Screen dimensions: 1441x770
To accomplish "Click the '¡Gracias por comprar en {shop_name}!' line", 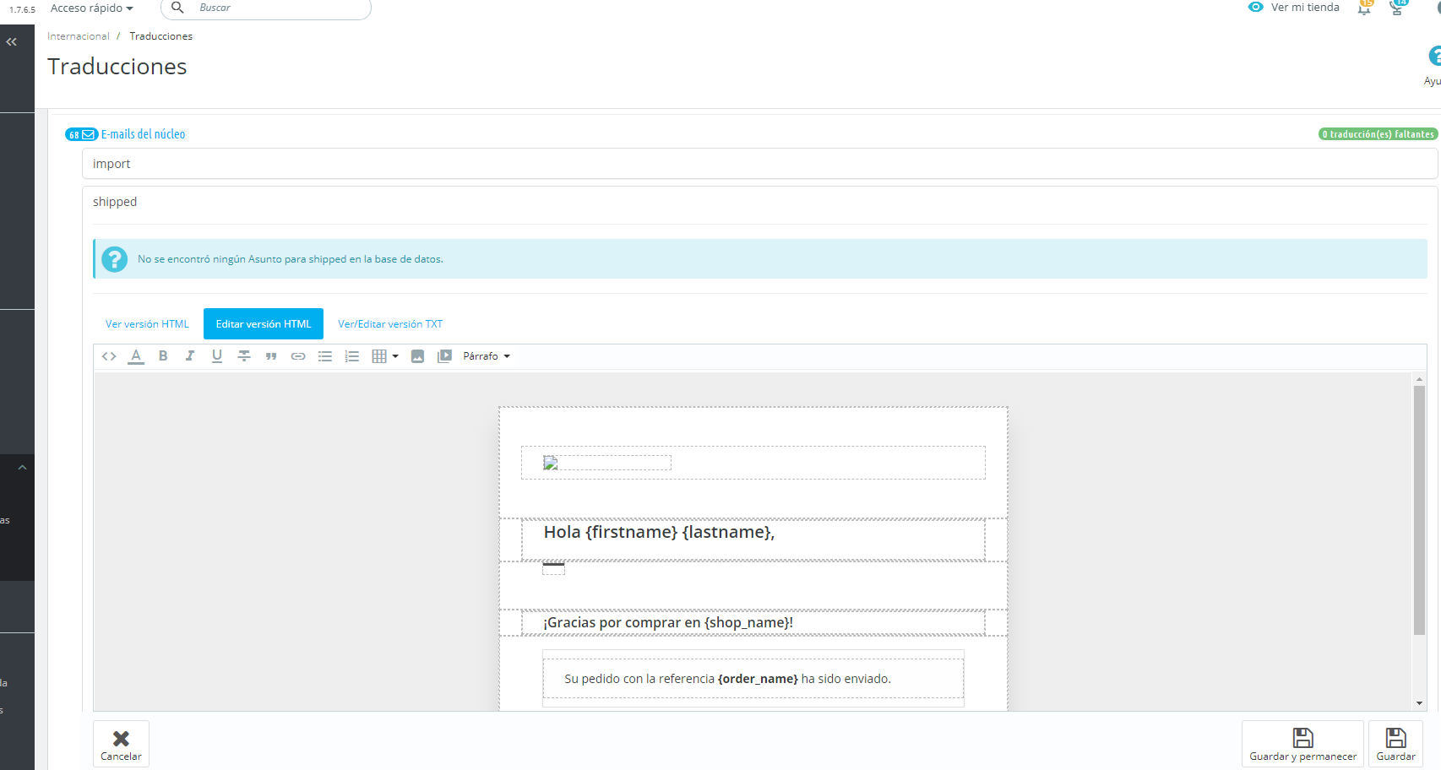I will pyautogui.click(x=668, y=623).
